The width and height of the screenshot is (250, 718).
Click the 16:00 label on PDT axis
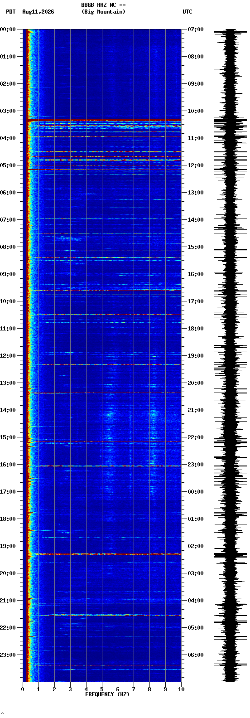pyautogui.click(x=8, y=465)
